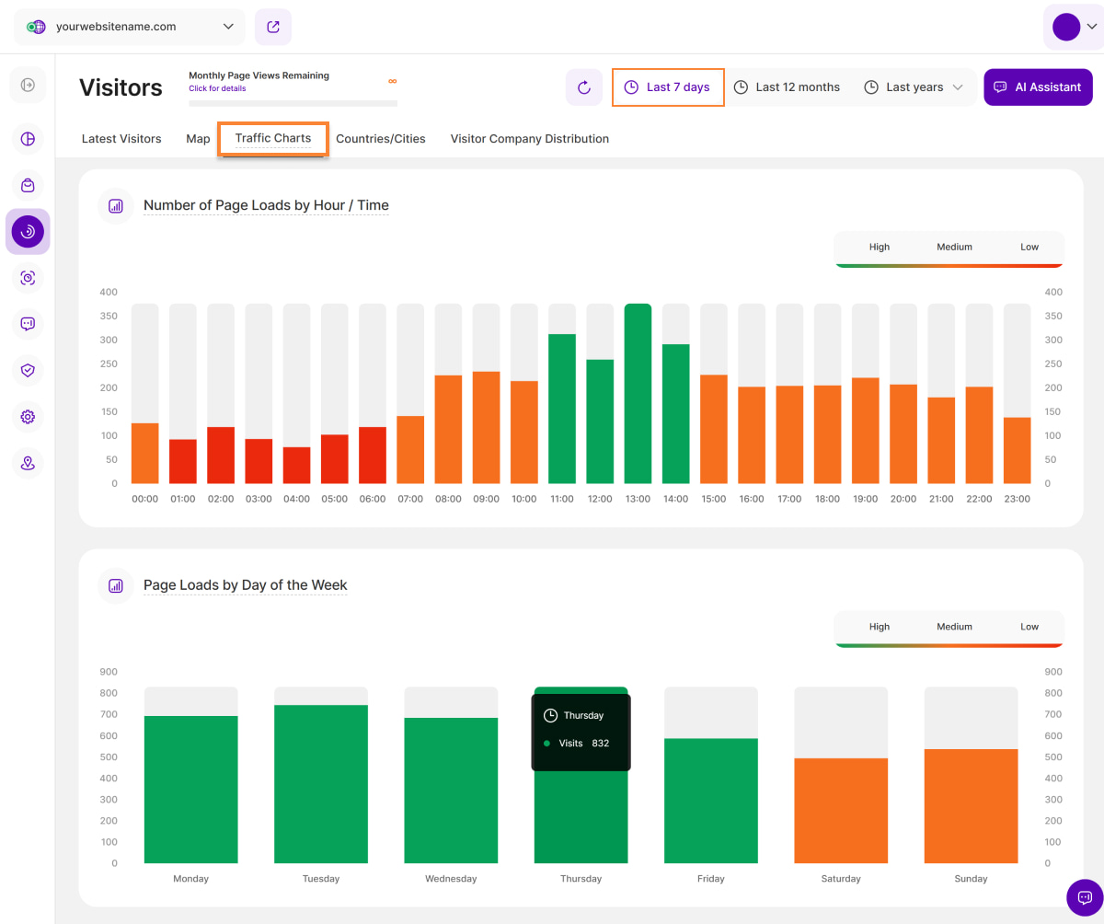Switch to the Countries/Cities tab

coord(381,139)
